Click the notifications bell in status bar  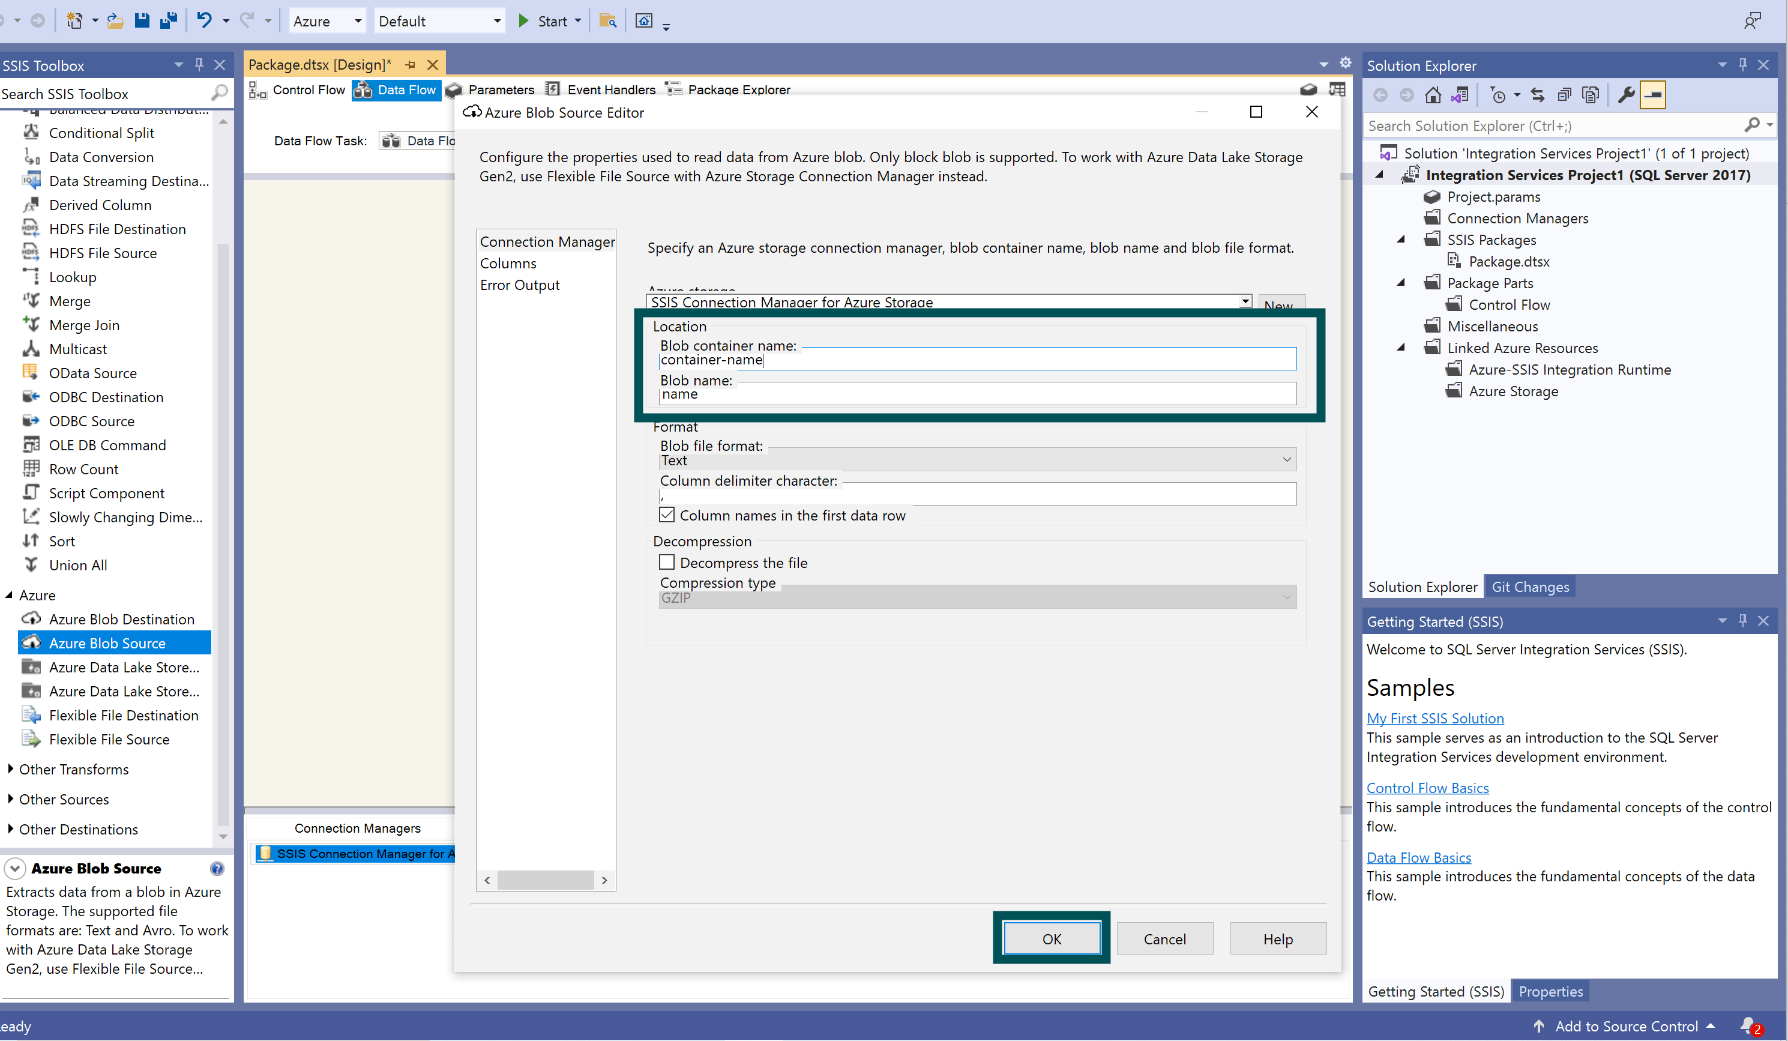click(1750, 1026)
